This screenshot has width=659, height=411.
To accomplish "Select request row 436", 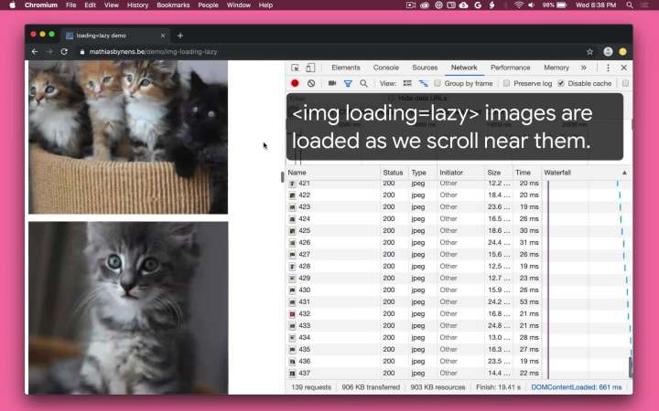I will point(459,361).
